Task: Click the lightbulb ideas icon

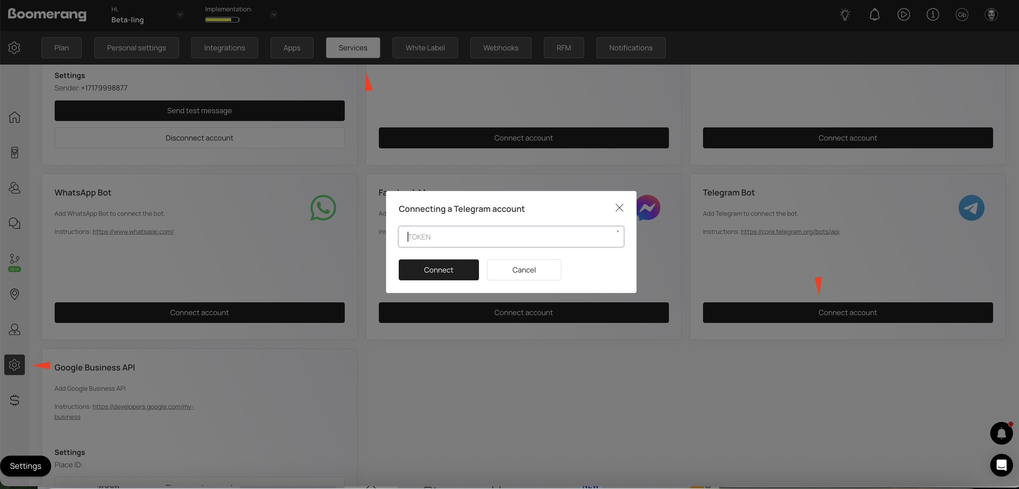Action: 845,15
